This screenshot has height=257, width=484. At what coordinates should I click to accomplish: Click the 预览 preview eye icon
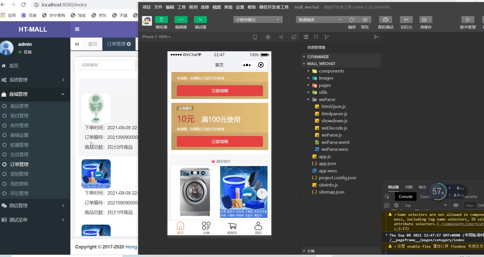click(365, 20)
